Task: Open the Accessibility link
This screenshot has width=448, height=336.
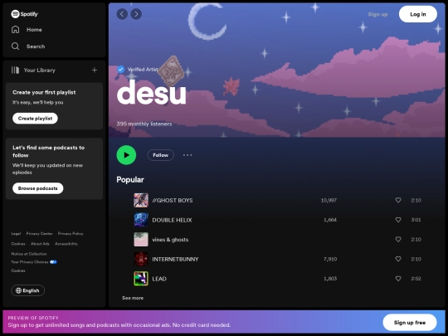Action: click(x=66, y=244)
